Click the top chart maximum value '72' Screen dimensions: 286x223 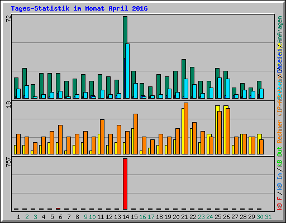pyautogui.click(x=8, y=18)
